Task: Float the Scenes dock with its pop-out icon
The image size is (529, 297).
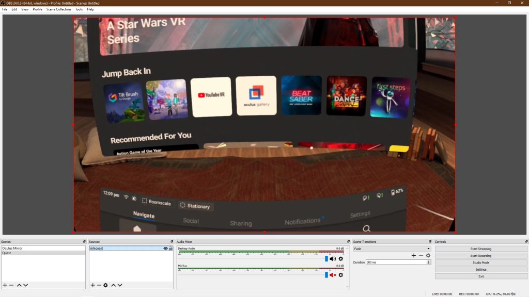Action: pos(84,241)
